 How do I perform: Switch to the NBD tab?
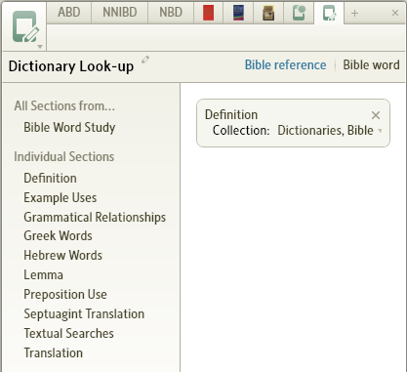click(x=171, y=13)
